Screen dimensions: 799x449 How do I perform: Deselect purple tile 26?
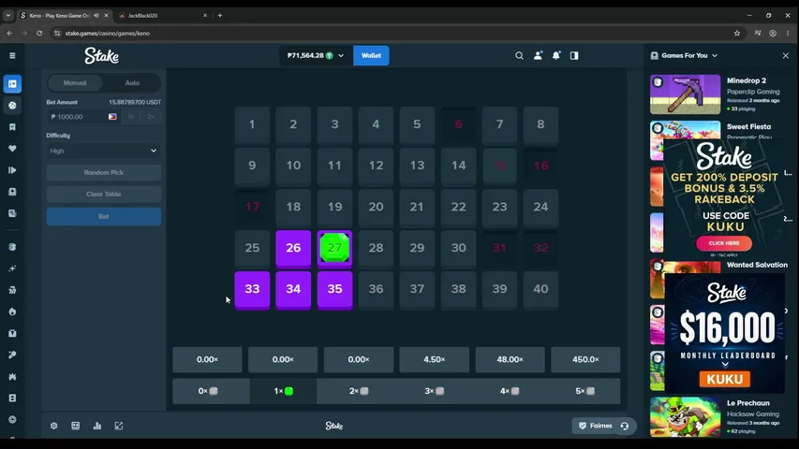pos(293,249)
